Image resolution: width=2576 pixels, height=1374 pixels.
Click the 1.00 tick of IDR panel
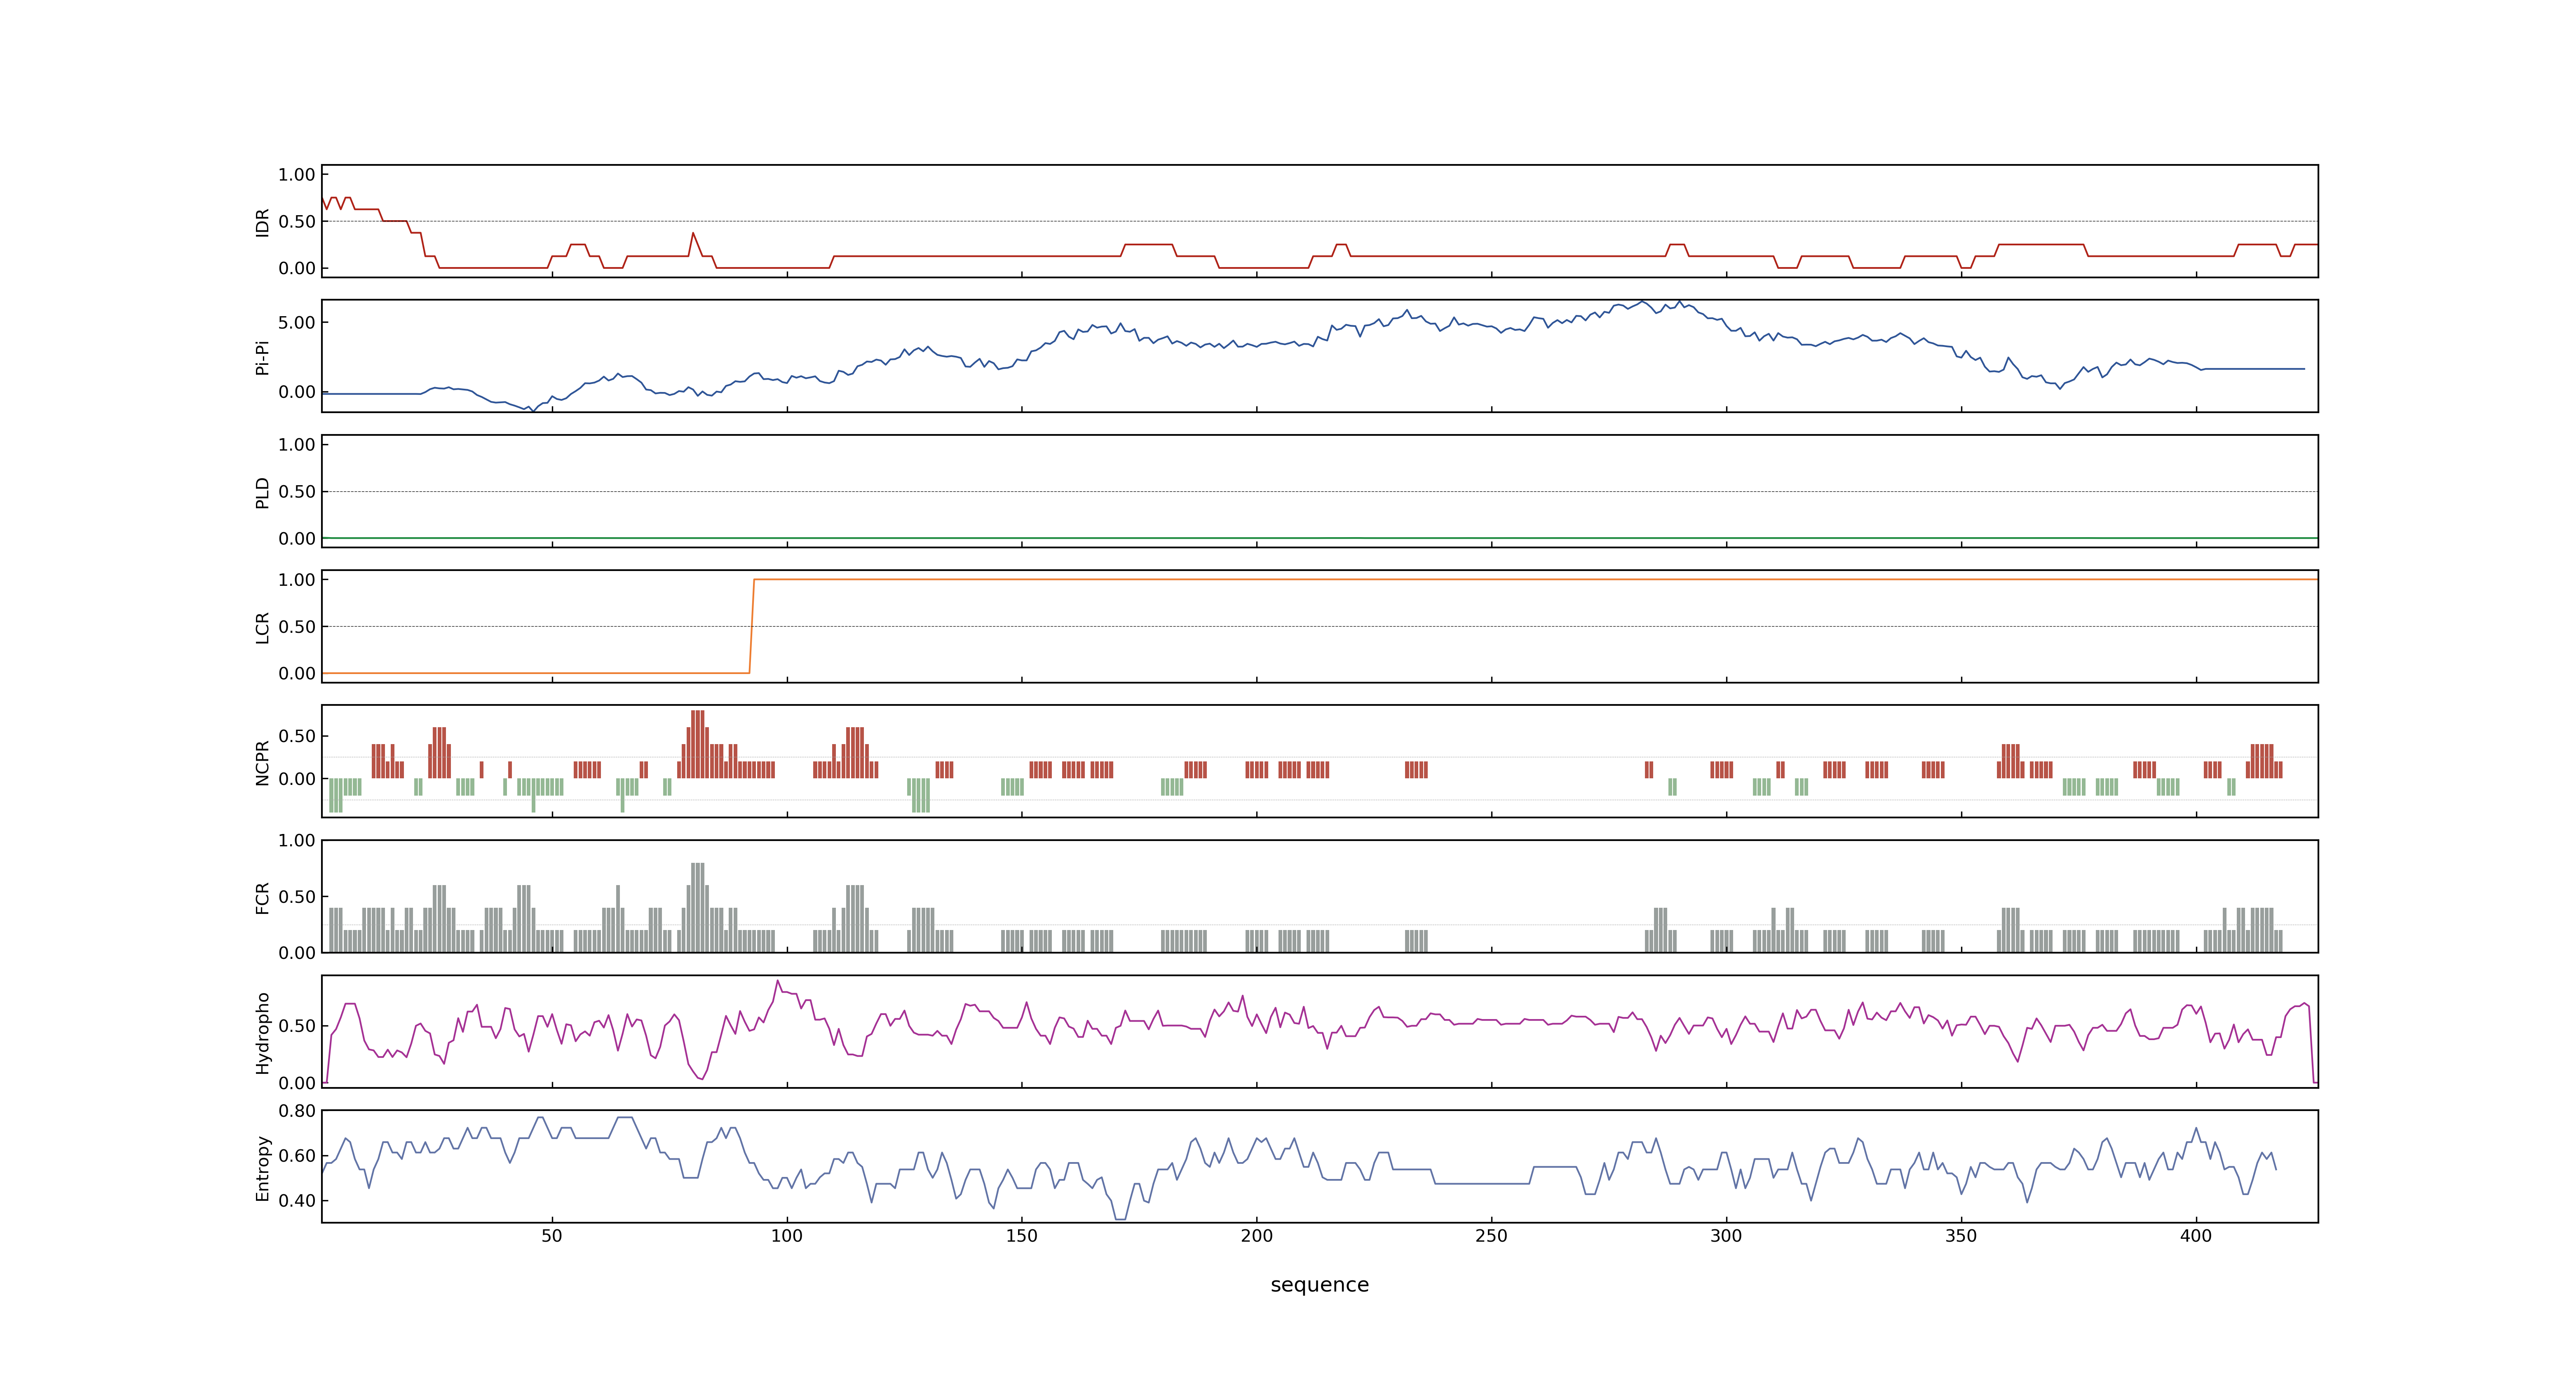click(x=297, y=175)
